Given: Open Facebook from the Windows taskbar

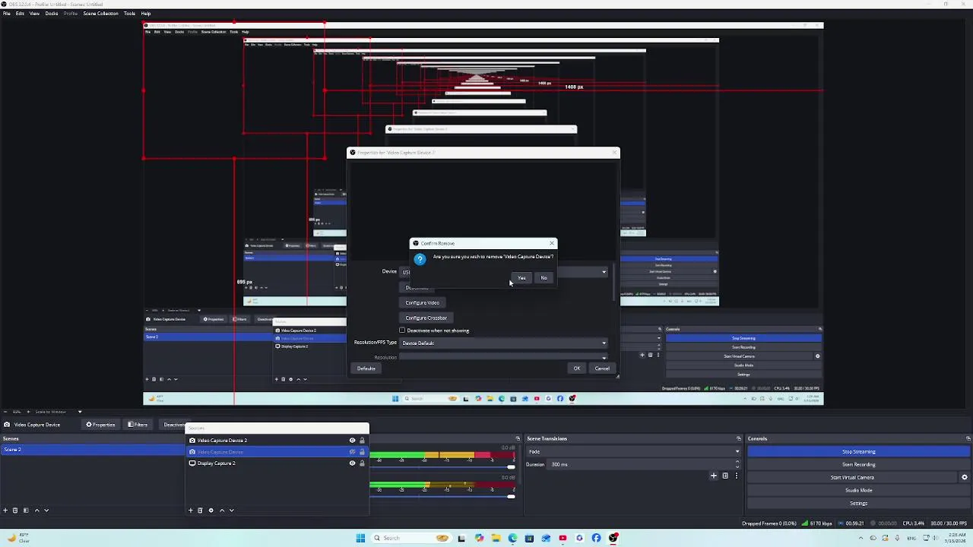Looking at the screenshot, I should 596,538.
